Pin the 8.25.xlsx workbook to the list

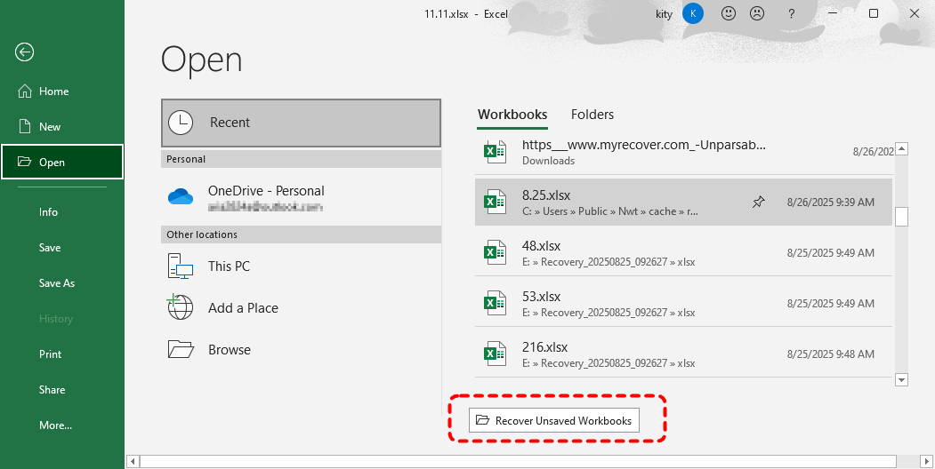tap(758, 203)
